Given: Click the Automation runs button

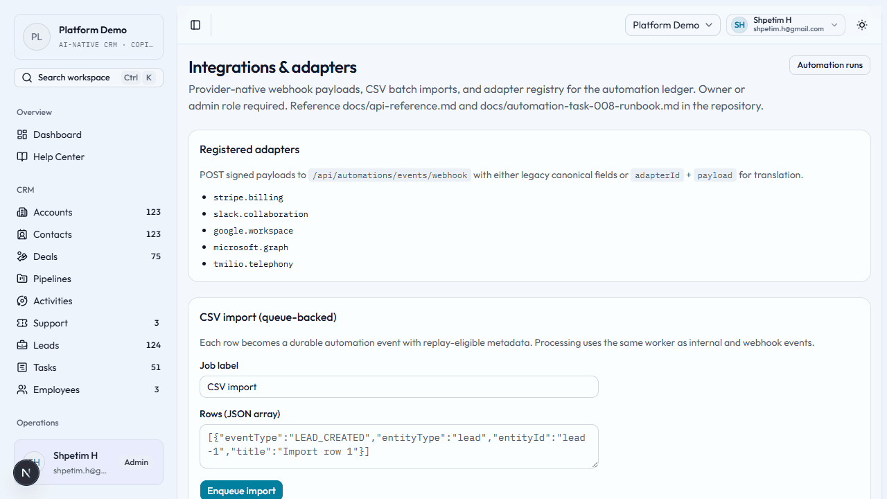Looking at the screenshot, I should (x=829, y=64).
